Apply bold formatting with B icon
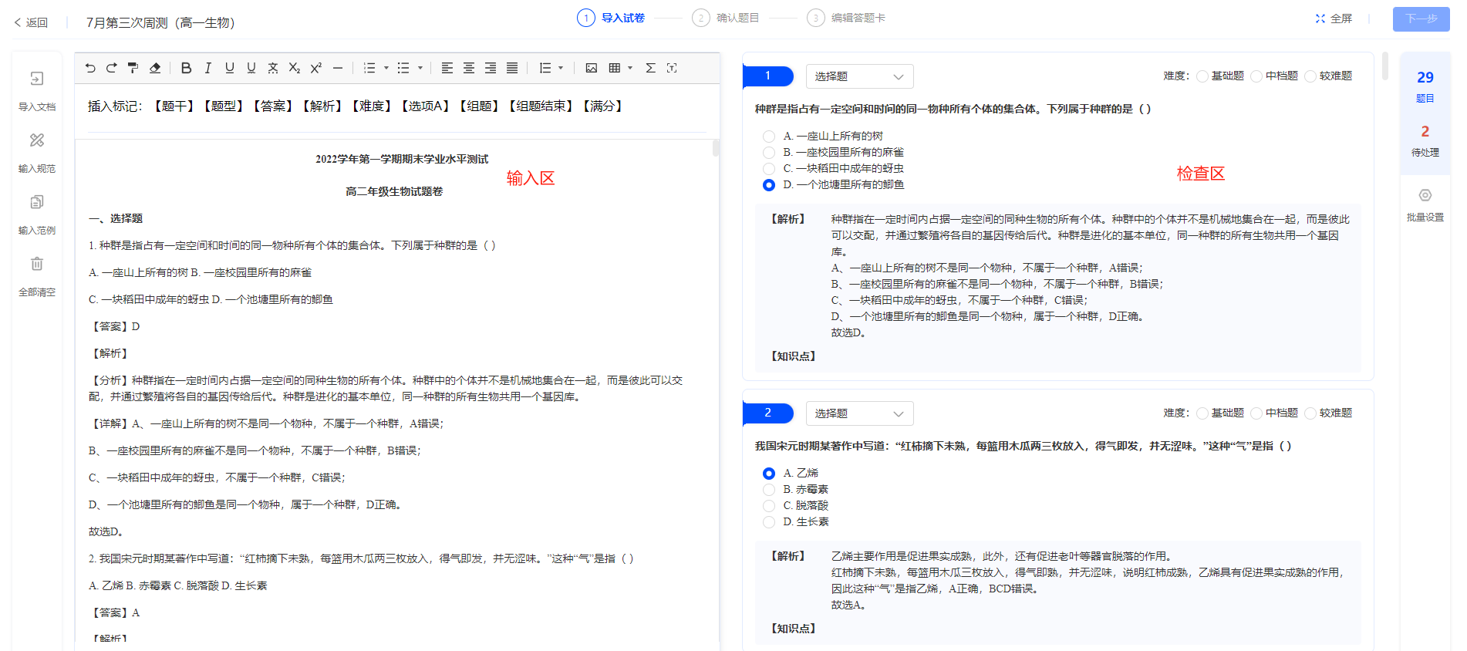The width and height of the screenshot is (1467, 651). click(186, 68)
